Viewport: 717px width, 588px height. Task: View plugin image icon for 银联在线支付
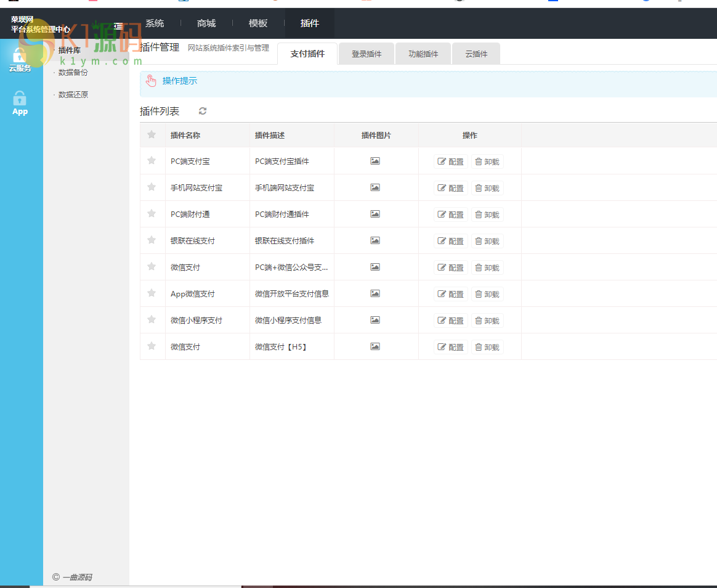pyautogui.click(x=375, y=240)
